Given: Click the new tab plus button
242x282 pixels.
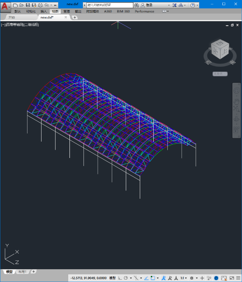Looking at the screenshot, I should 75,18.
